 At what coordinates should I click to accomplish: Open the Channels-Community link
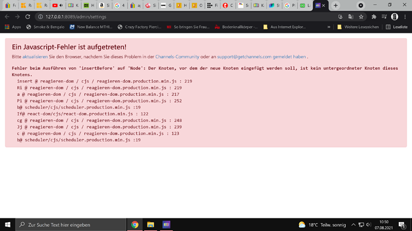[x=177, y=57]
